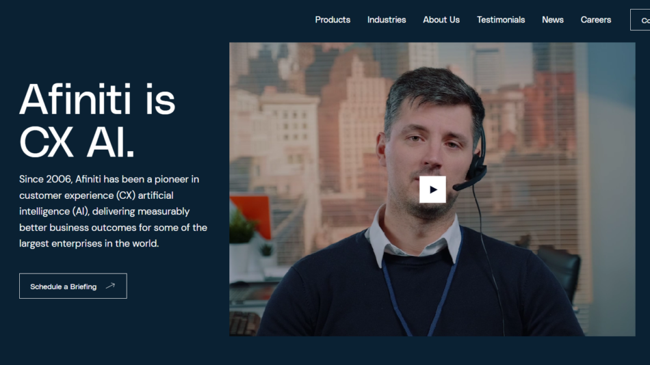Visit the Careers page

tap(596, 20)
